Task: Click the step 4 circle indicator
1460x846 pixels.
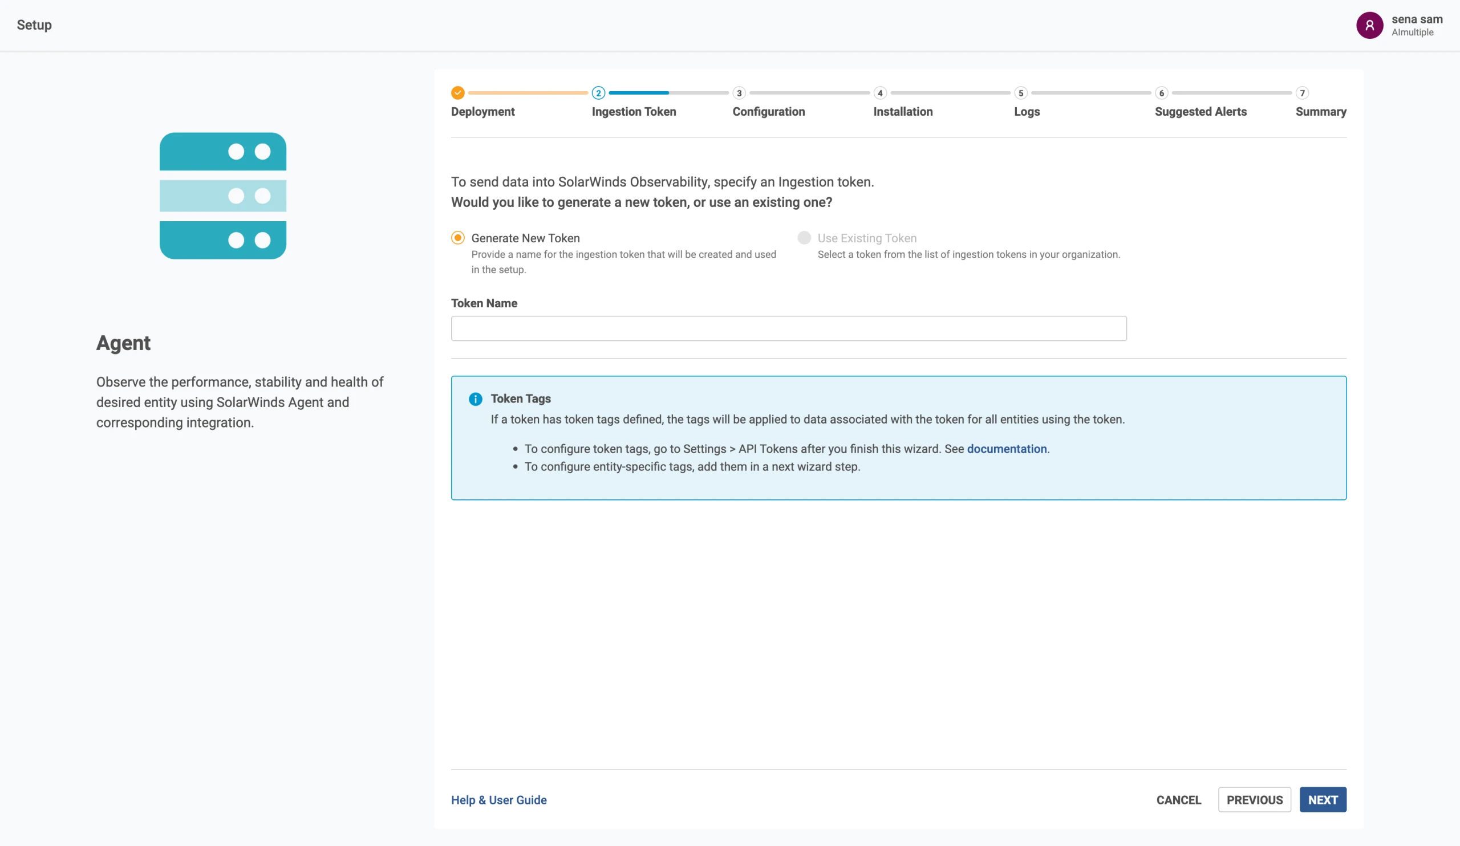Action: [880, 93]
